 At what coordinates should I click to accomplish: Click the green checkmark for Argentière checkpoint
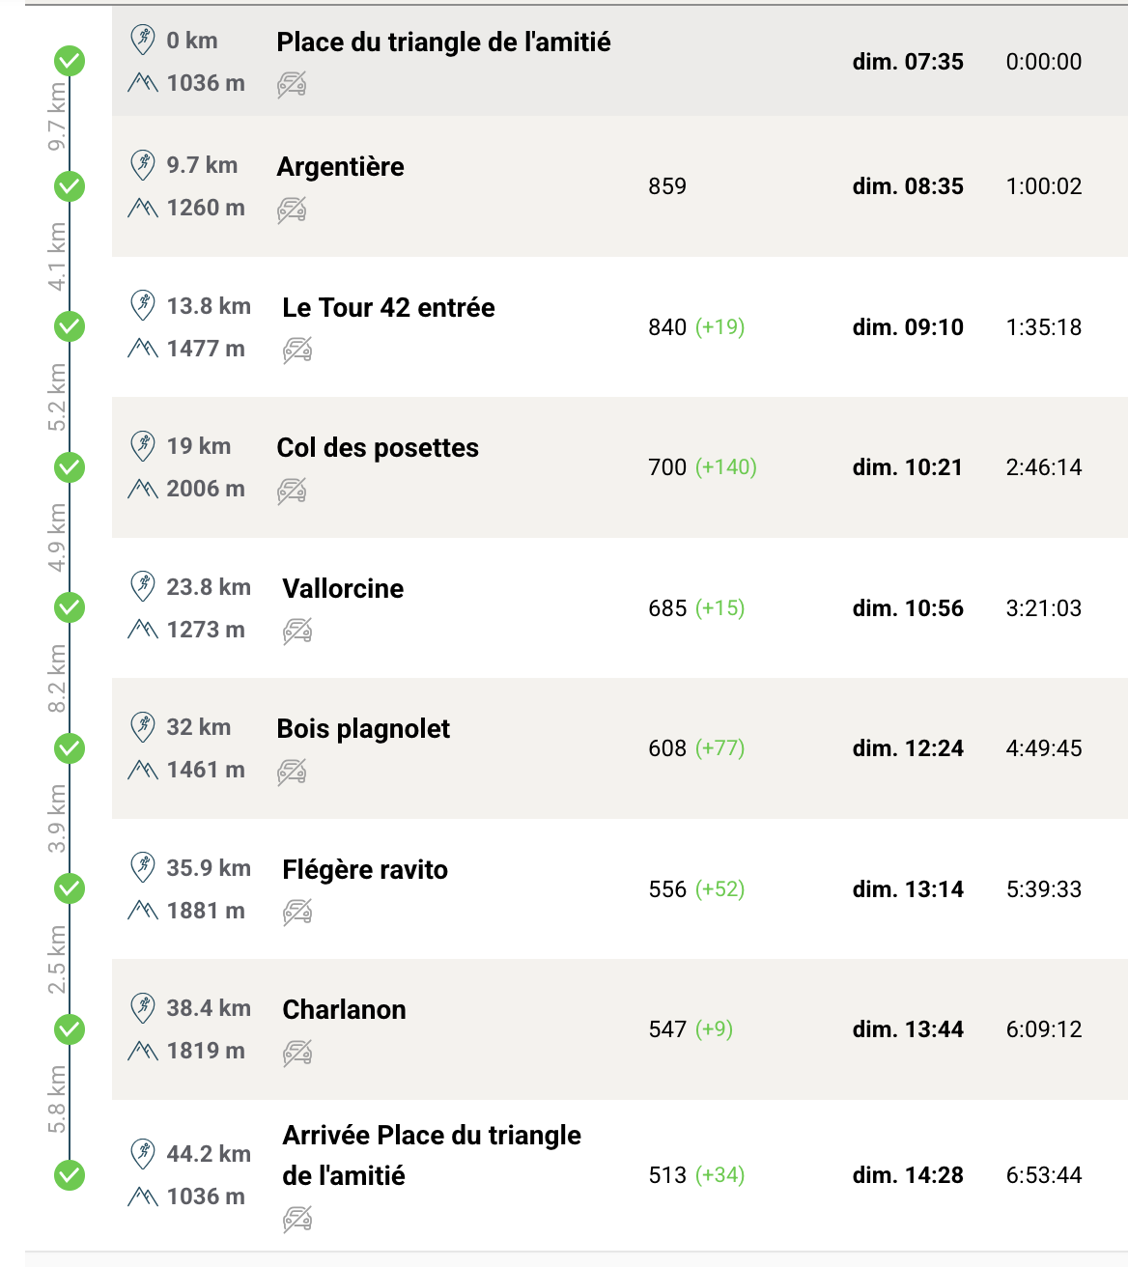[x=70, y=186]
